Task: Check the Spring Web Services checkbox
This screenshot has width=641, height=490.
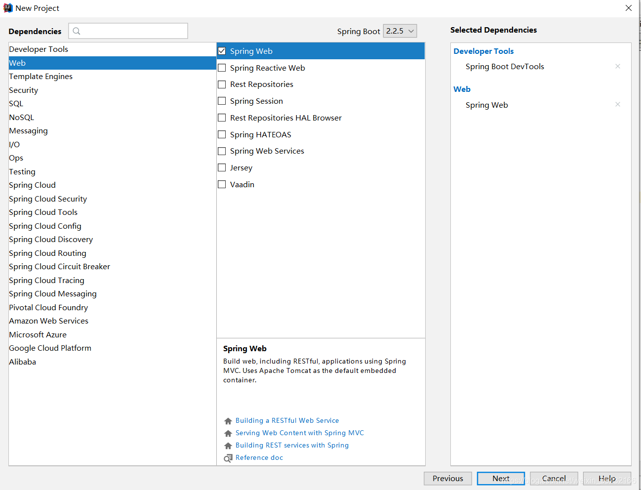Action: click(222, 151)
